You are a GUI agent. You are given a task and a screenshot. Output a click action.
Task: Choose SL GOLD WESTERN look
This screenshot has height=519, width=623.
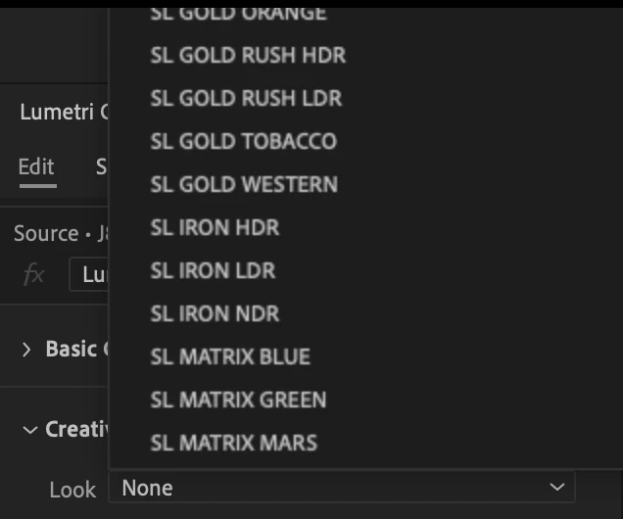(x=244, y=184)
